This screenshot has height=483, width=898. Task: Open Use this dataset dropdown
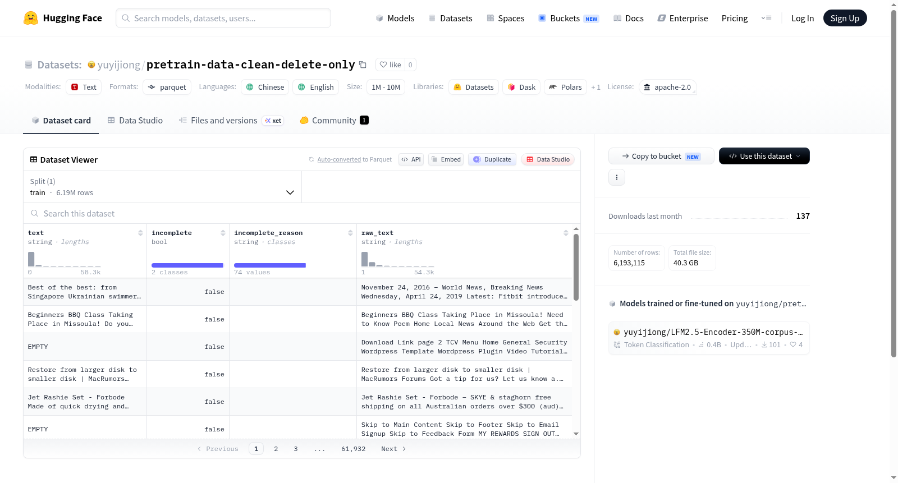764,156
